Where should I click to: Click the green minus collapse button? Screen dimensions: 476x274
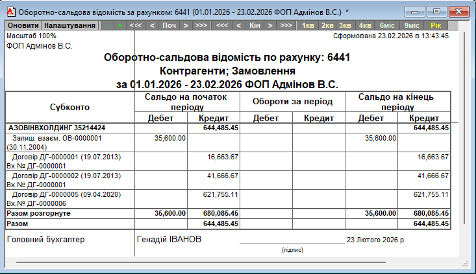107,25
